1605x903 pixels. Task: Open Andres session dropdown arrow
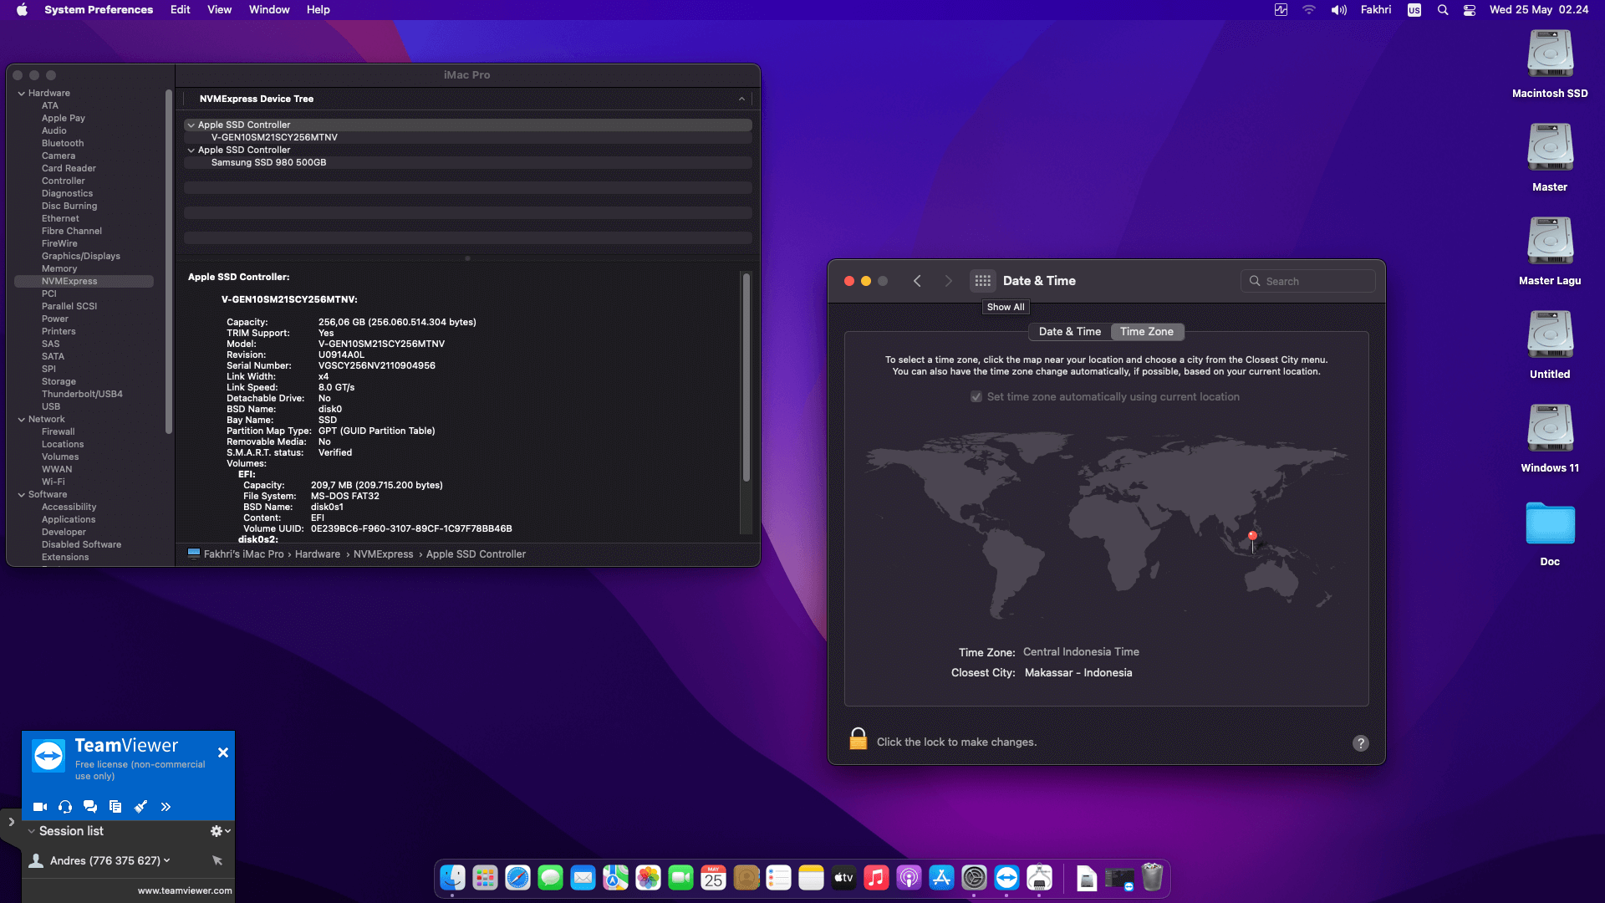(167, 860)
